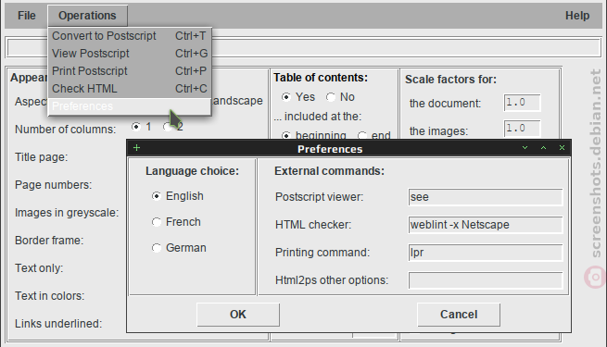The height and width of the screenshot is (347, 607).
Task: Click the Printing command field
Action: coord(485,253)
